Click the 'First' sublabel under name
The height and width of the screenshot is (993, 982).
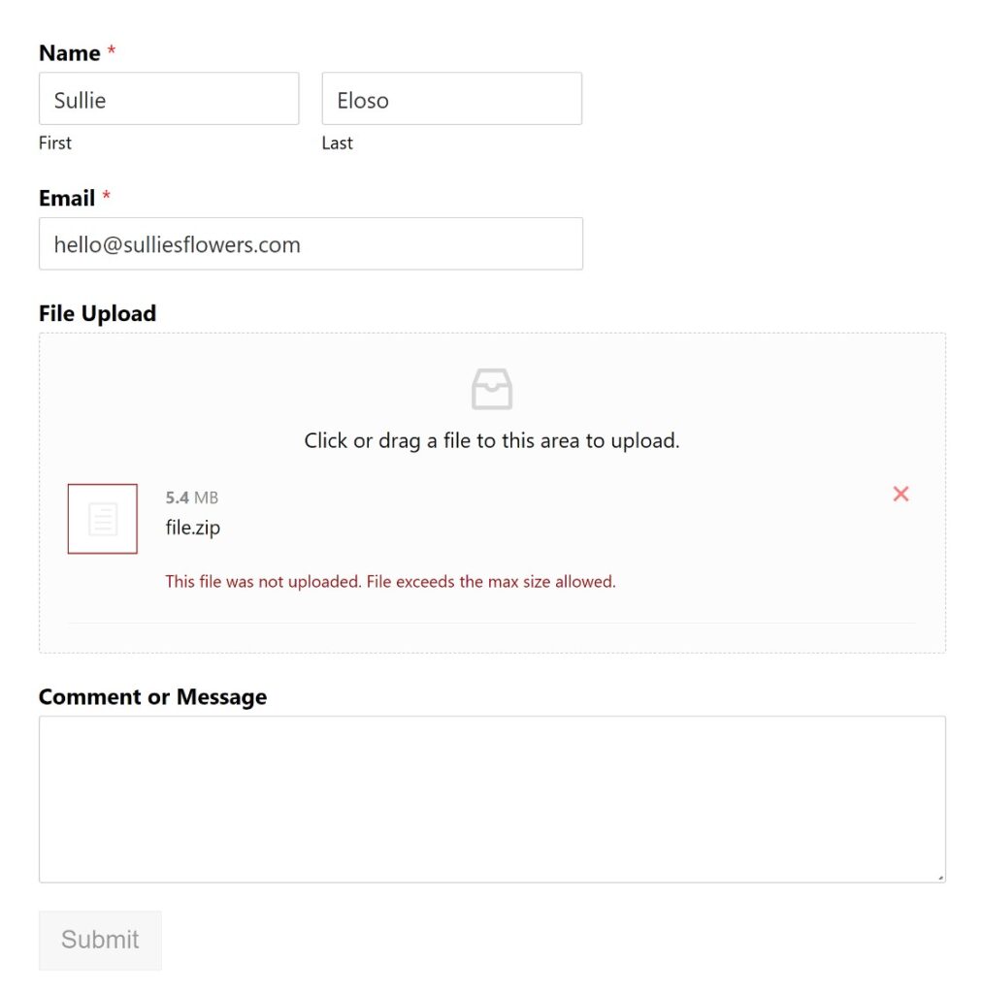pos(55,143)
